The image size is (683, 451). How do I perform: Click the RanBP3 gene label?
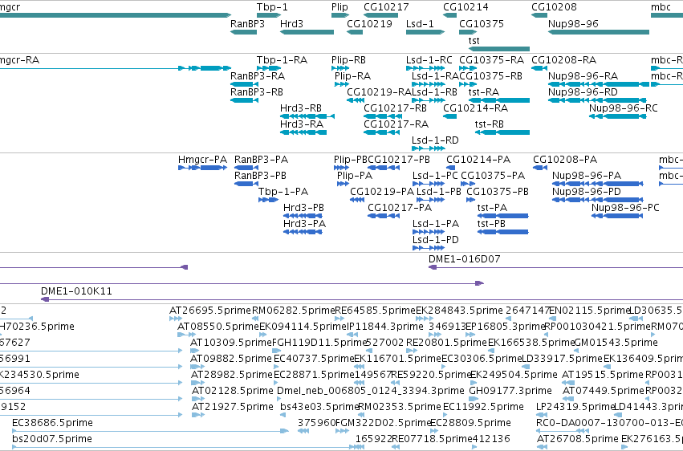[x=247, y=23]
